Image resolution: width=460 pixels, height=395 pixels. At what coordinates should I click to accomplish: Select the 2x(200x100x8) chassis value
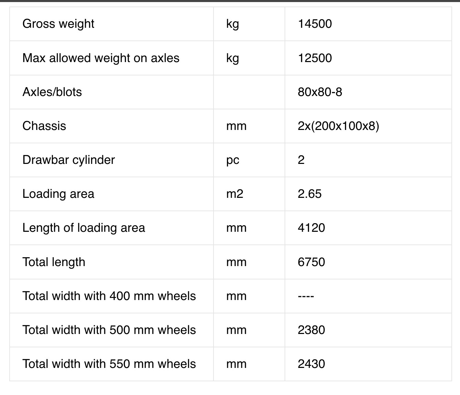coord(338,126)
